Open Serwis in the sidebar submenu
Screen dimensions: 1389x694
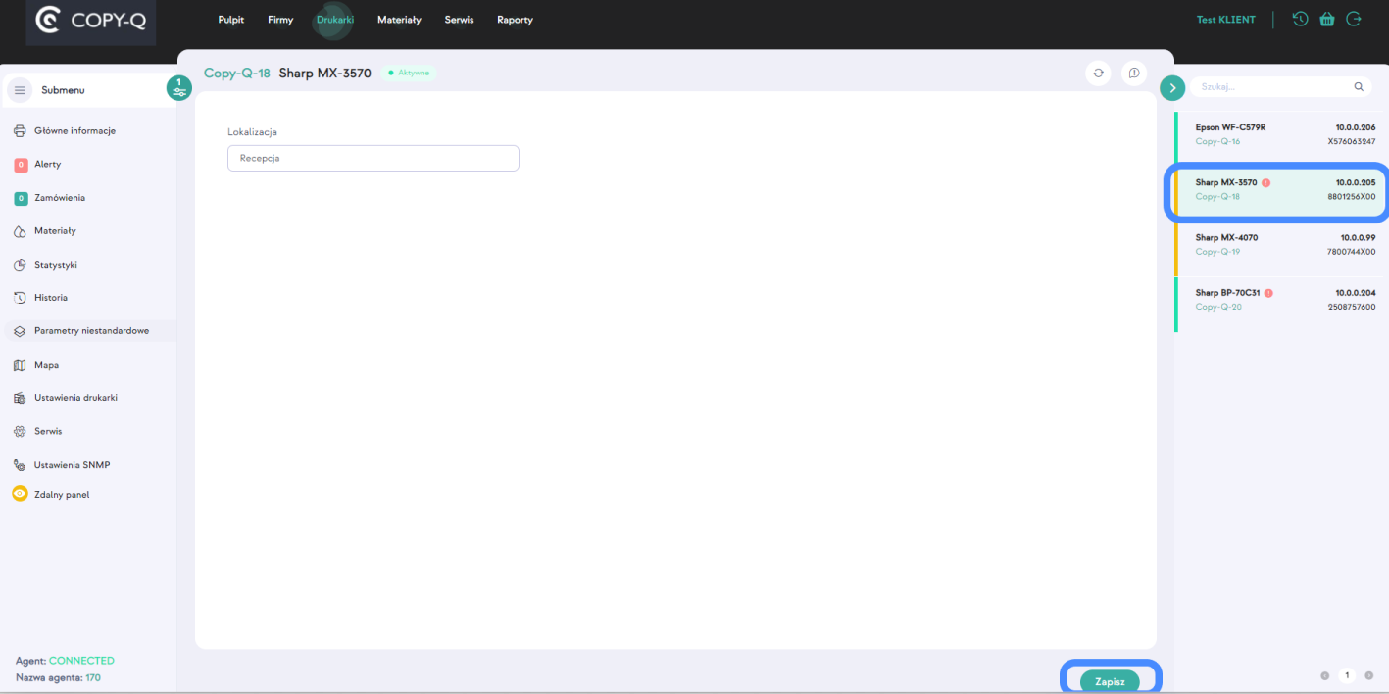click(48, 431)
